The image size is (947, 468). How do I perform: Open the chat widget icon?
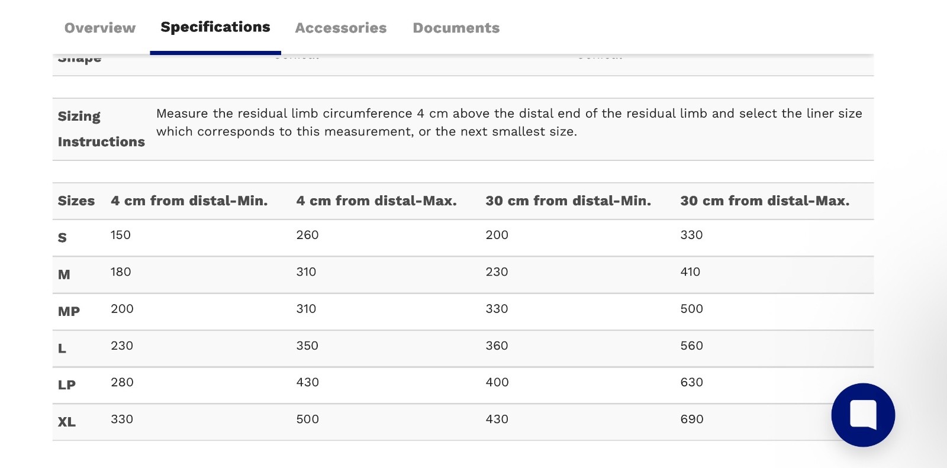tap(863, 415)
